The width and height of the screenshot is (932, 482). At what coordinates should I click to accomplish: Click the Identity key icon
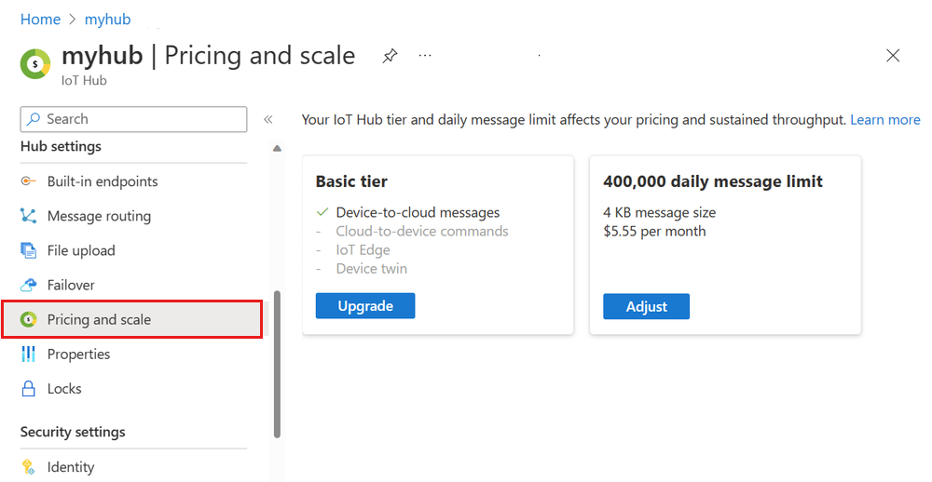pyautogui.click(x=28, y=467)
